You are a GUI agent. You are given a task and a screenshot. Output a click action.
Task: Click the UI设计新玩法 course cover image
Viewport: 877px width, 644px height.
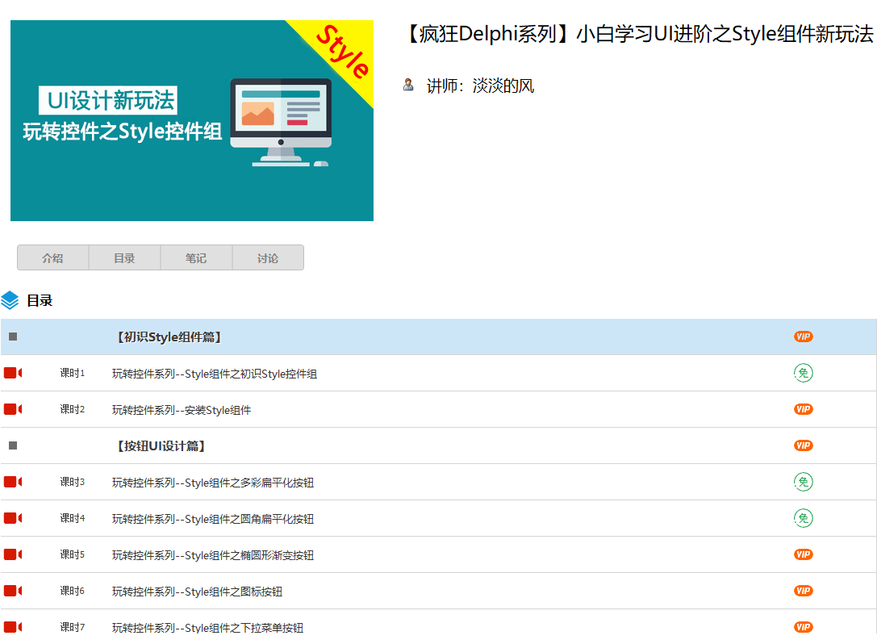pyautogui.click(x=191, y=119)
